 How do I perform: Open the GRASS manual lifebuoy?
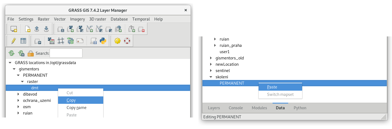[127, 41]
